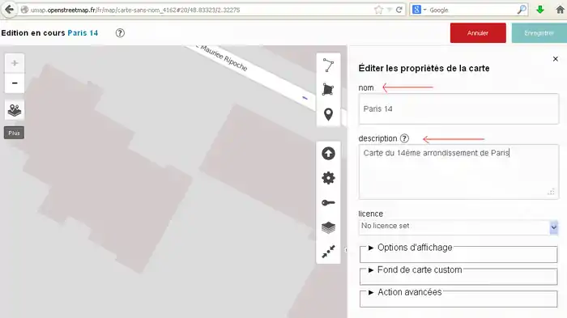Open the permissions key icon
Screen dimensions: 567x318
pyautogui.click(x=328, y=203)
